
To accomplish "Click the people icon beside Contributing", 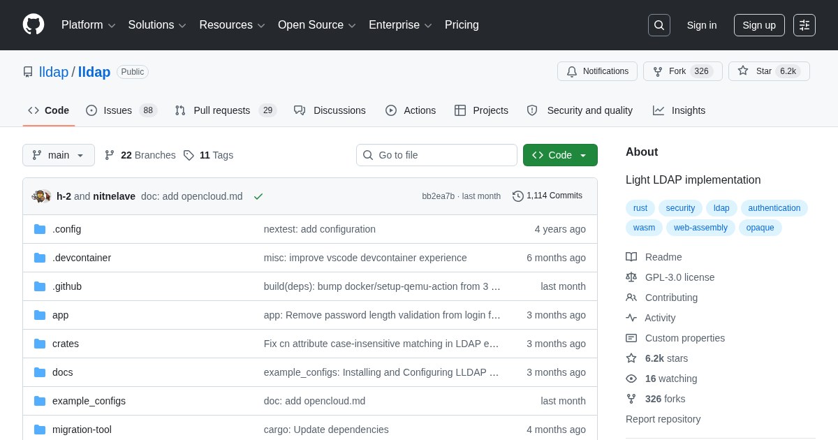I will (x=631, y=298).
